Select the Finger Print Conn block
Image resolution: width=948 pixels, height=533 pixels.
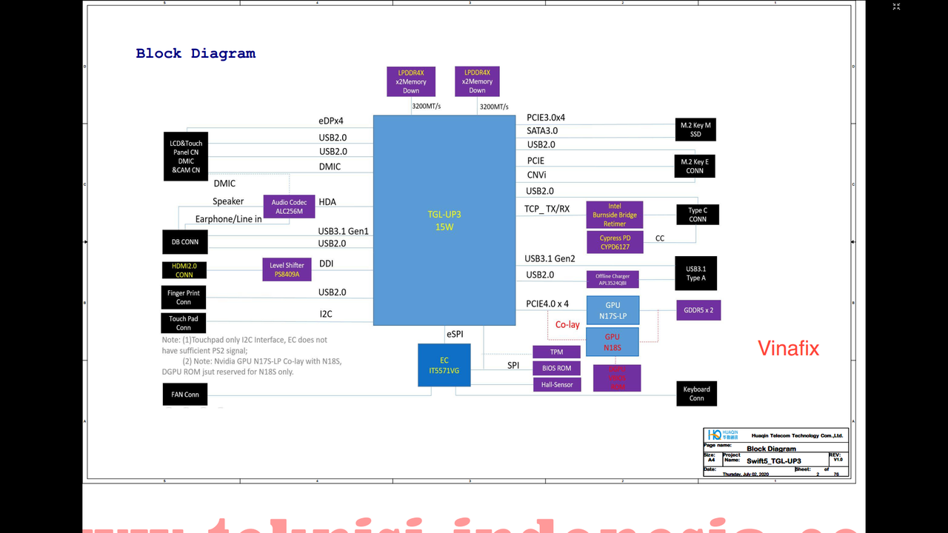(184, 298)
